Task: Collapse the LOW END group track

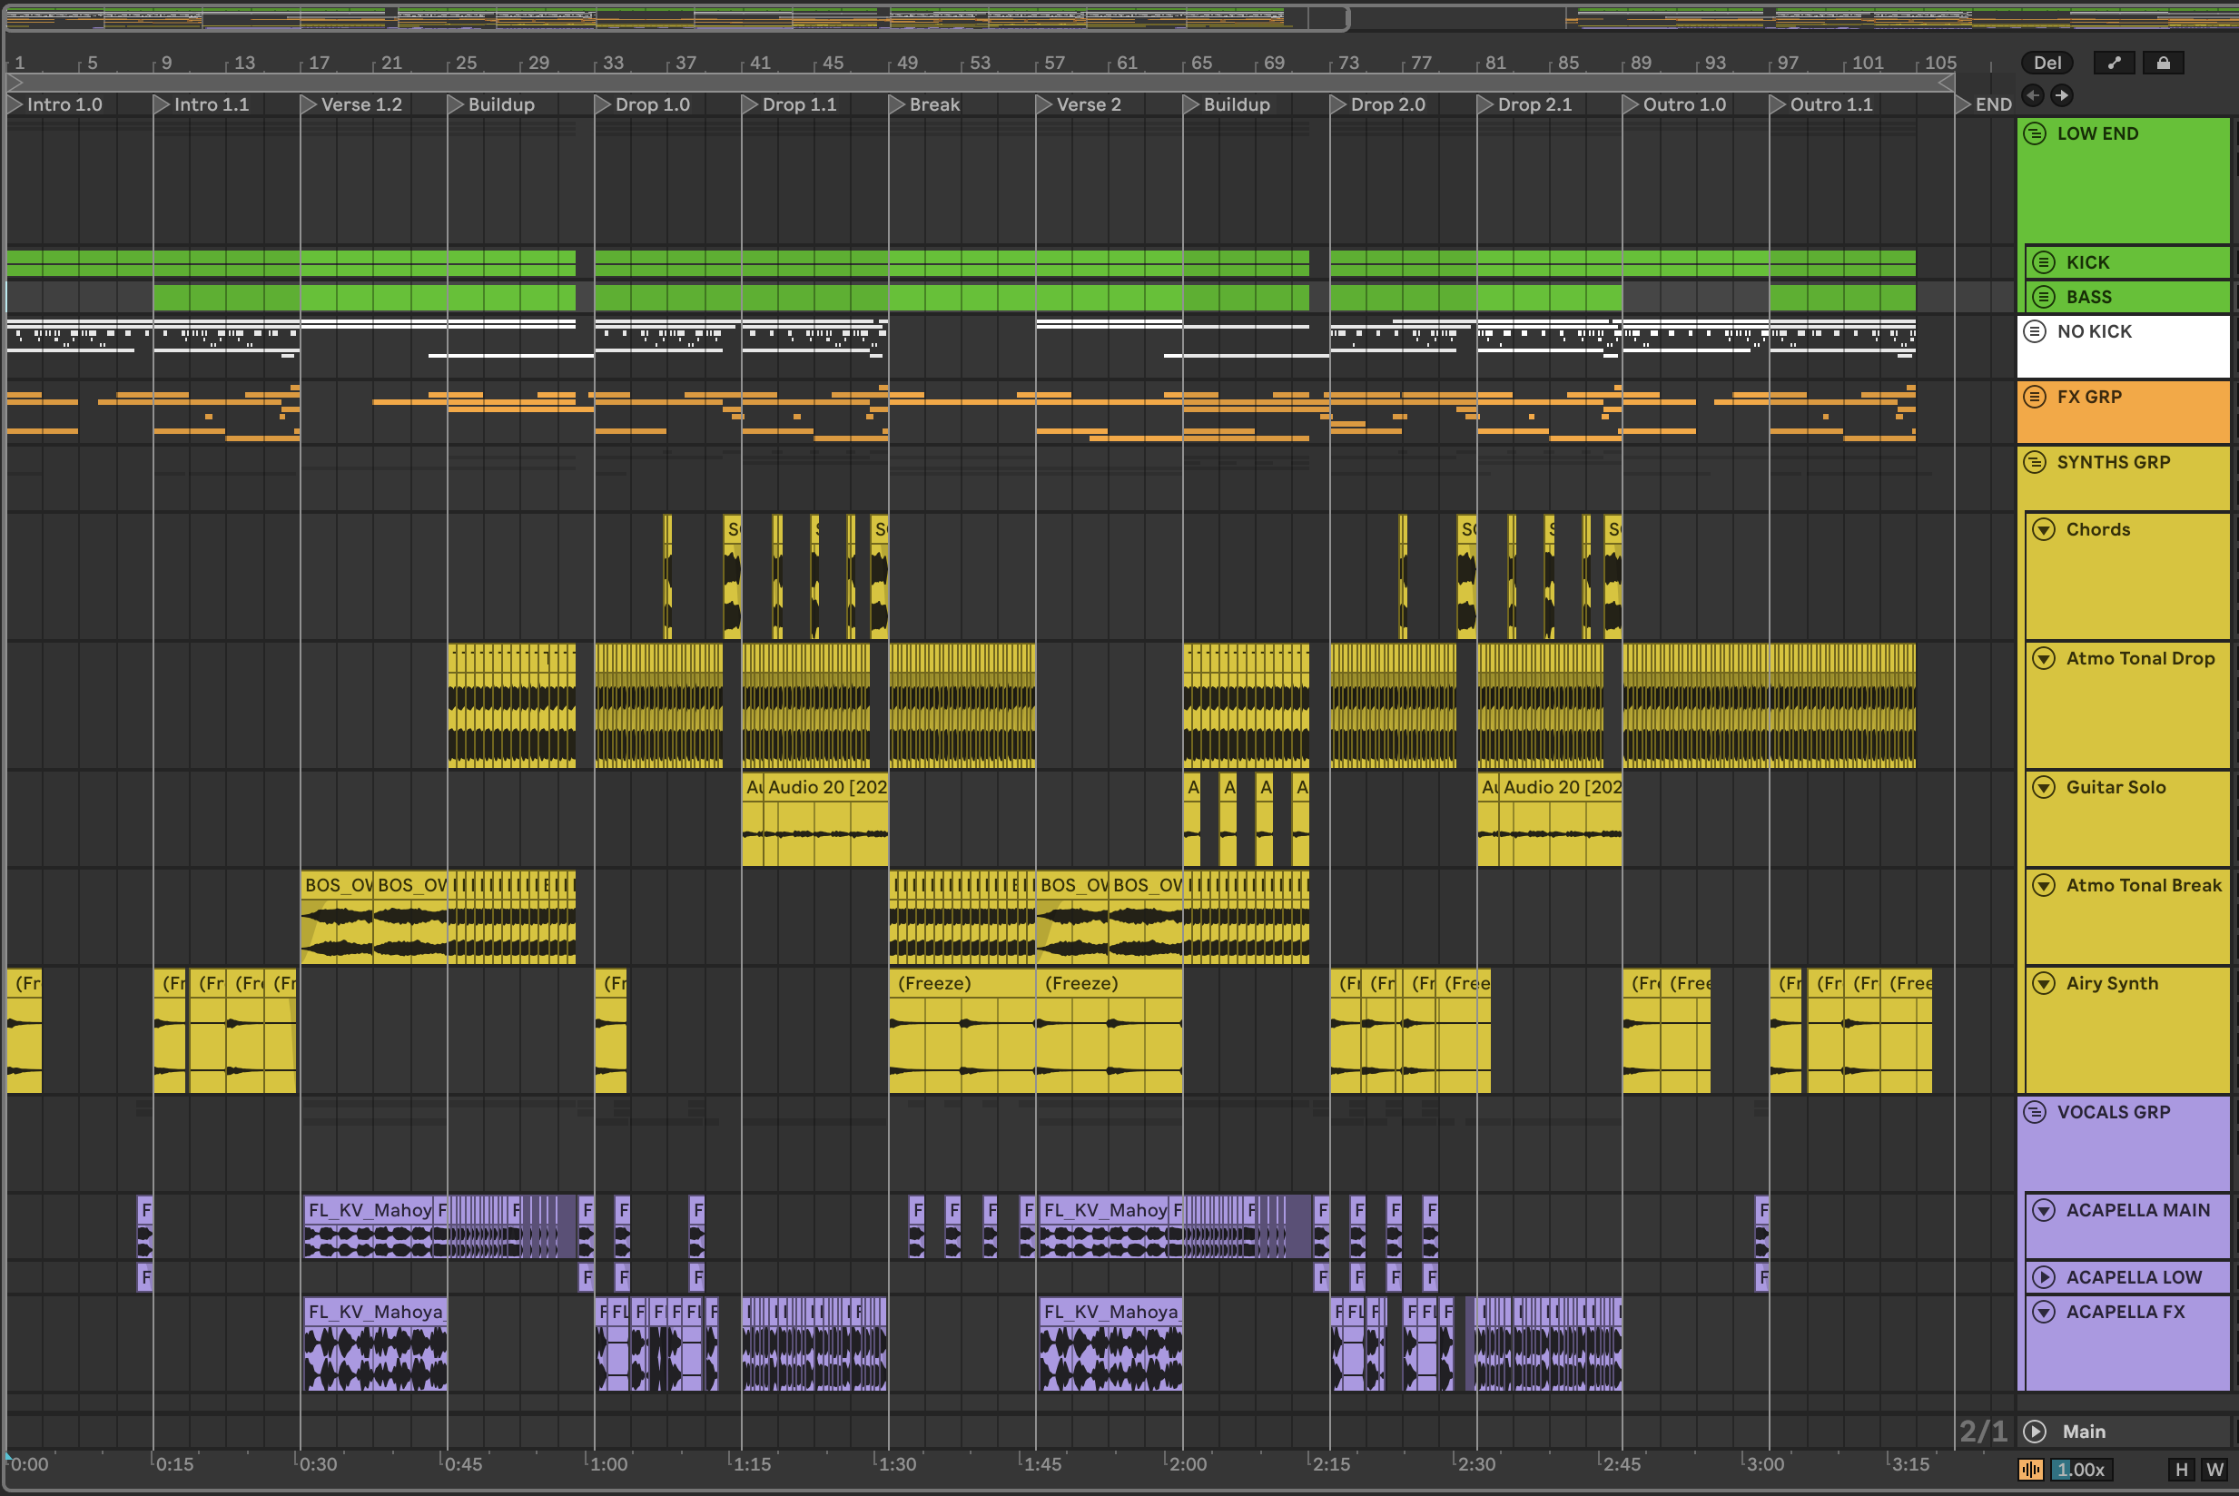Action: 2035,133
